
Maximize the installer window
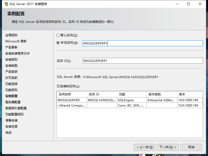click(188, 4)
